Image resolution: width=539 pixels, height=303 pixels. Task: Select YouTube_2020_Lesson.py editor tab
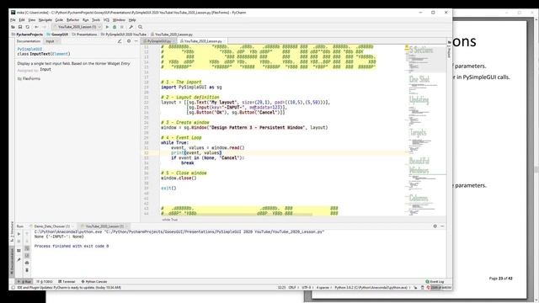(x=203, y=41)
